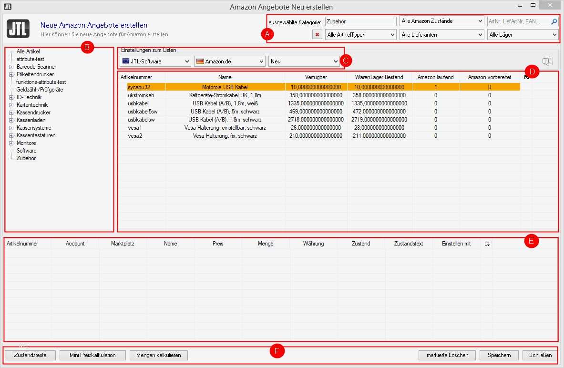Select the vesa1 article row
Screen dimensions: 564x368
point(324,128)
